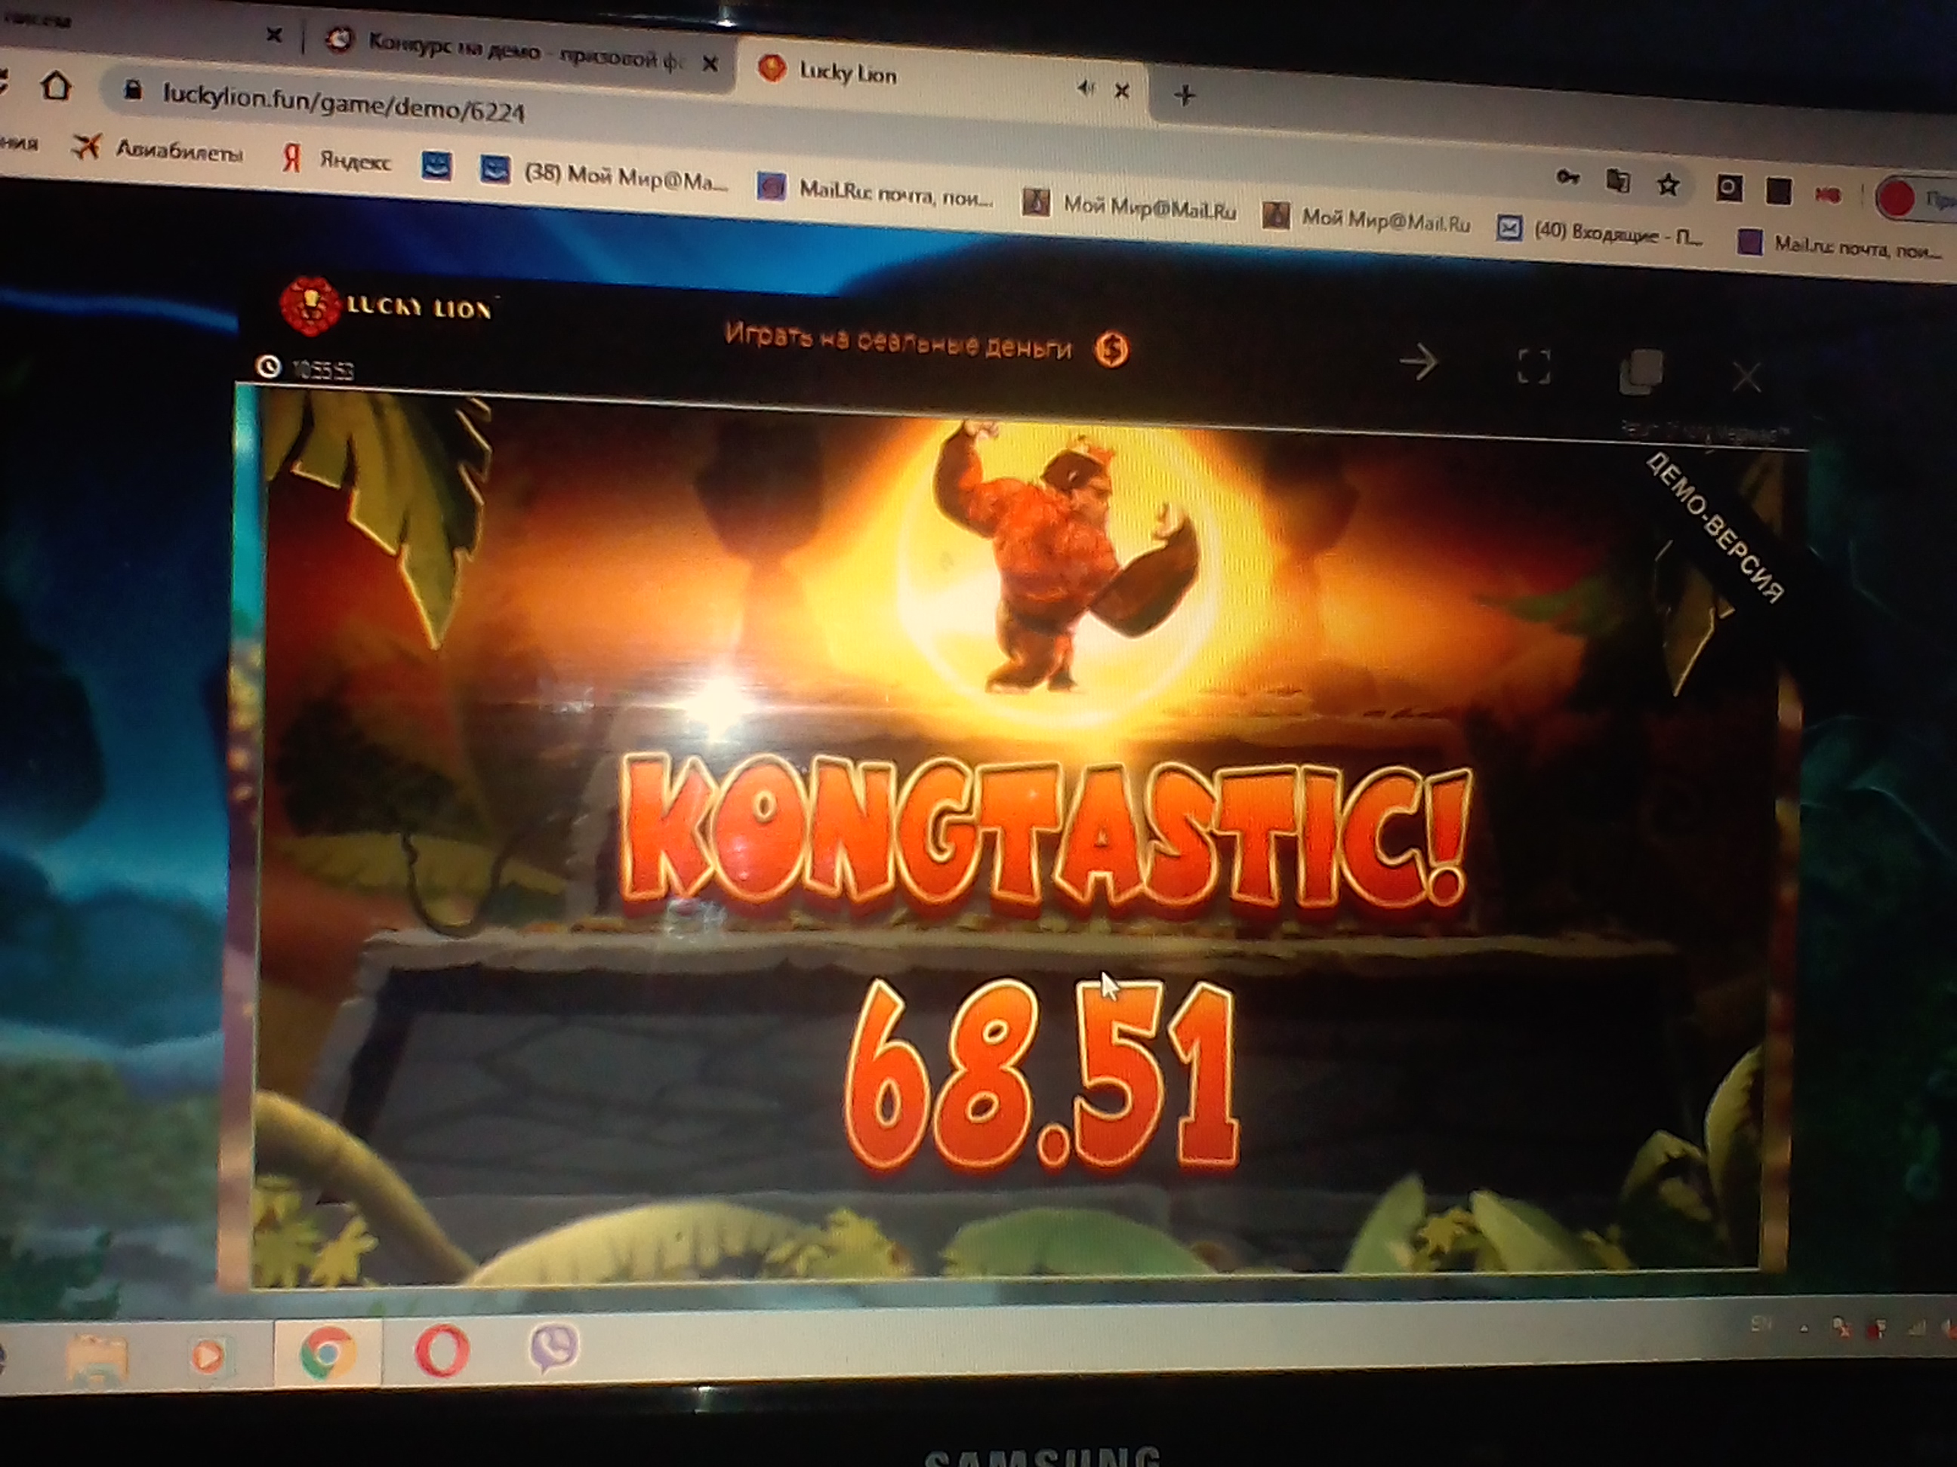
Task: Click the bookmark star in address bar
Action: pyautogui.click(x=1669, y=185)
